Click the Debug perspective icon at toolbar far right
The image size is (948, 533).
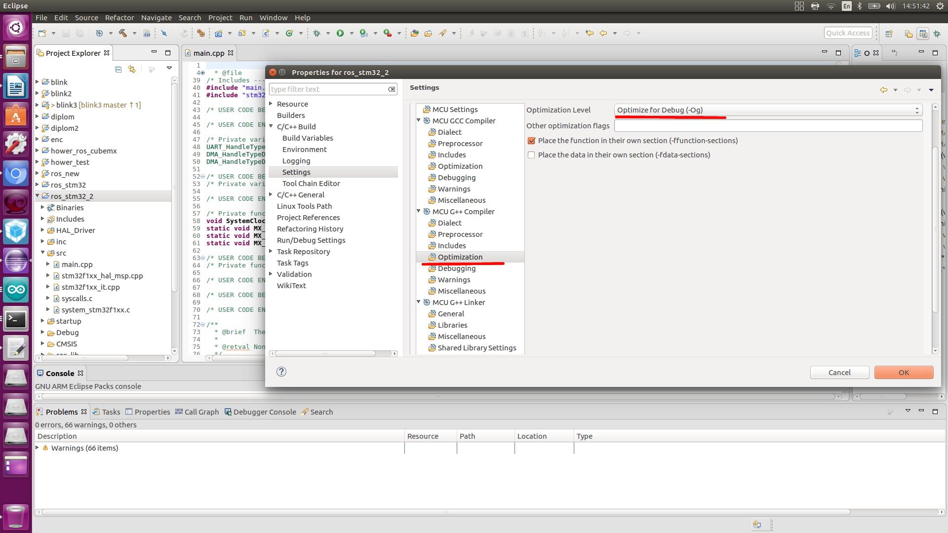pyautogui.click(x=937, y=34)
